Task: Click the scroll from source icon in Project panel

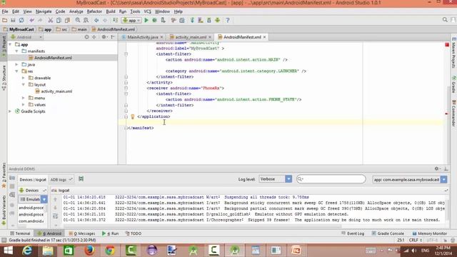Action: (x=86, y=37)
